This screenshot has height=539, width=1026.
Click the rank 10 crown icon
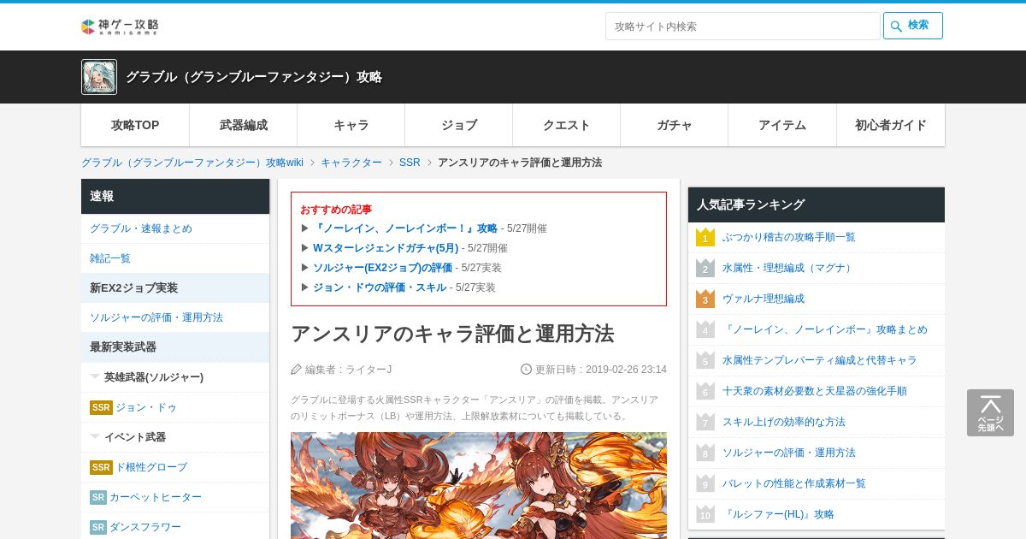705,514
